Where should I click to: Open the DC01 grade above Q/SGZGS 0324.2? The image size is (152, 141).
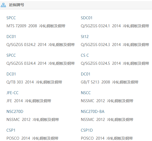click(x=11, y=37)
